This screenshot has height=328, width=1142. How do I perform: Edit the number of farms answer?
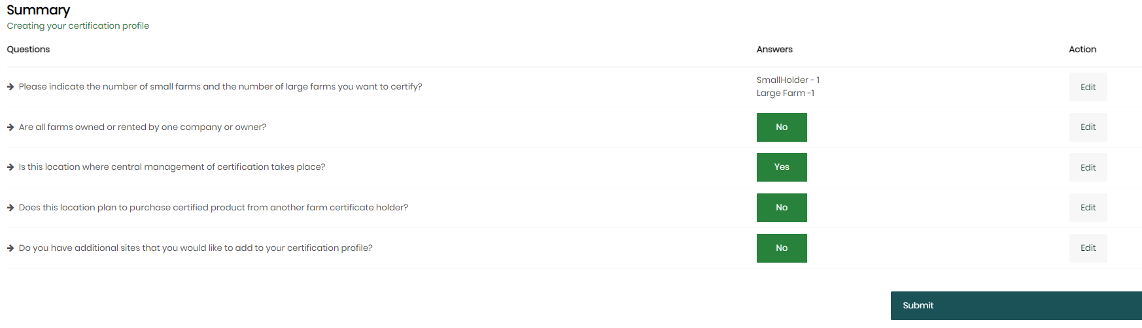[1088, 87]
